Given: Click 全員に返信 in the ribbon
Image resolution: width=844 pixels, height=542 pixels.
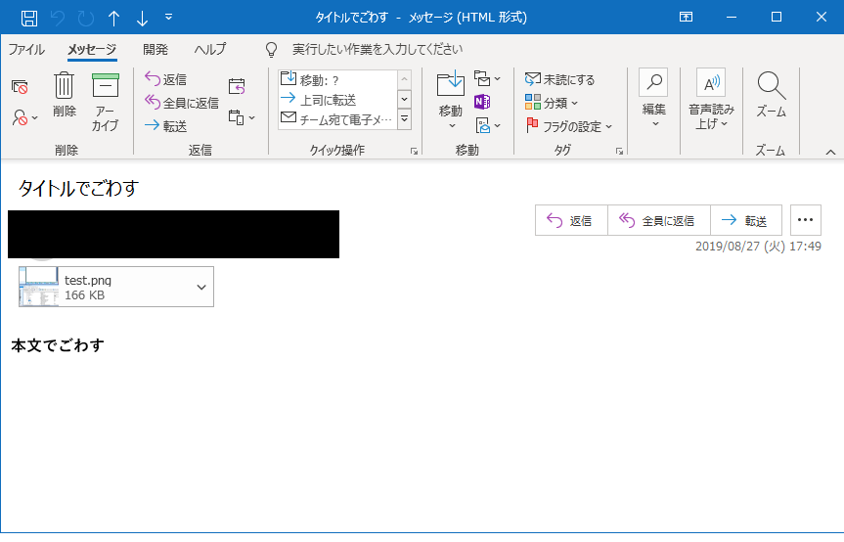Looking at the screenshot, I should click(x=182, y=103).
